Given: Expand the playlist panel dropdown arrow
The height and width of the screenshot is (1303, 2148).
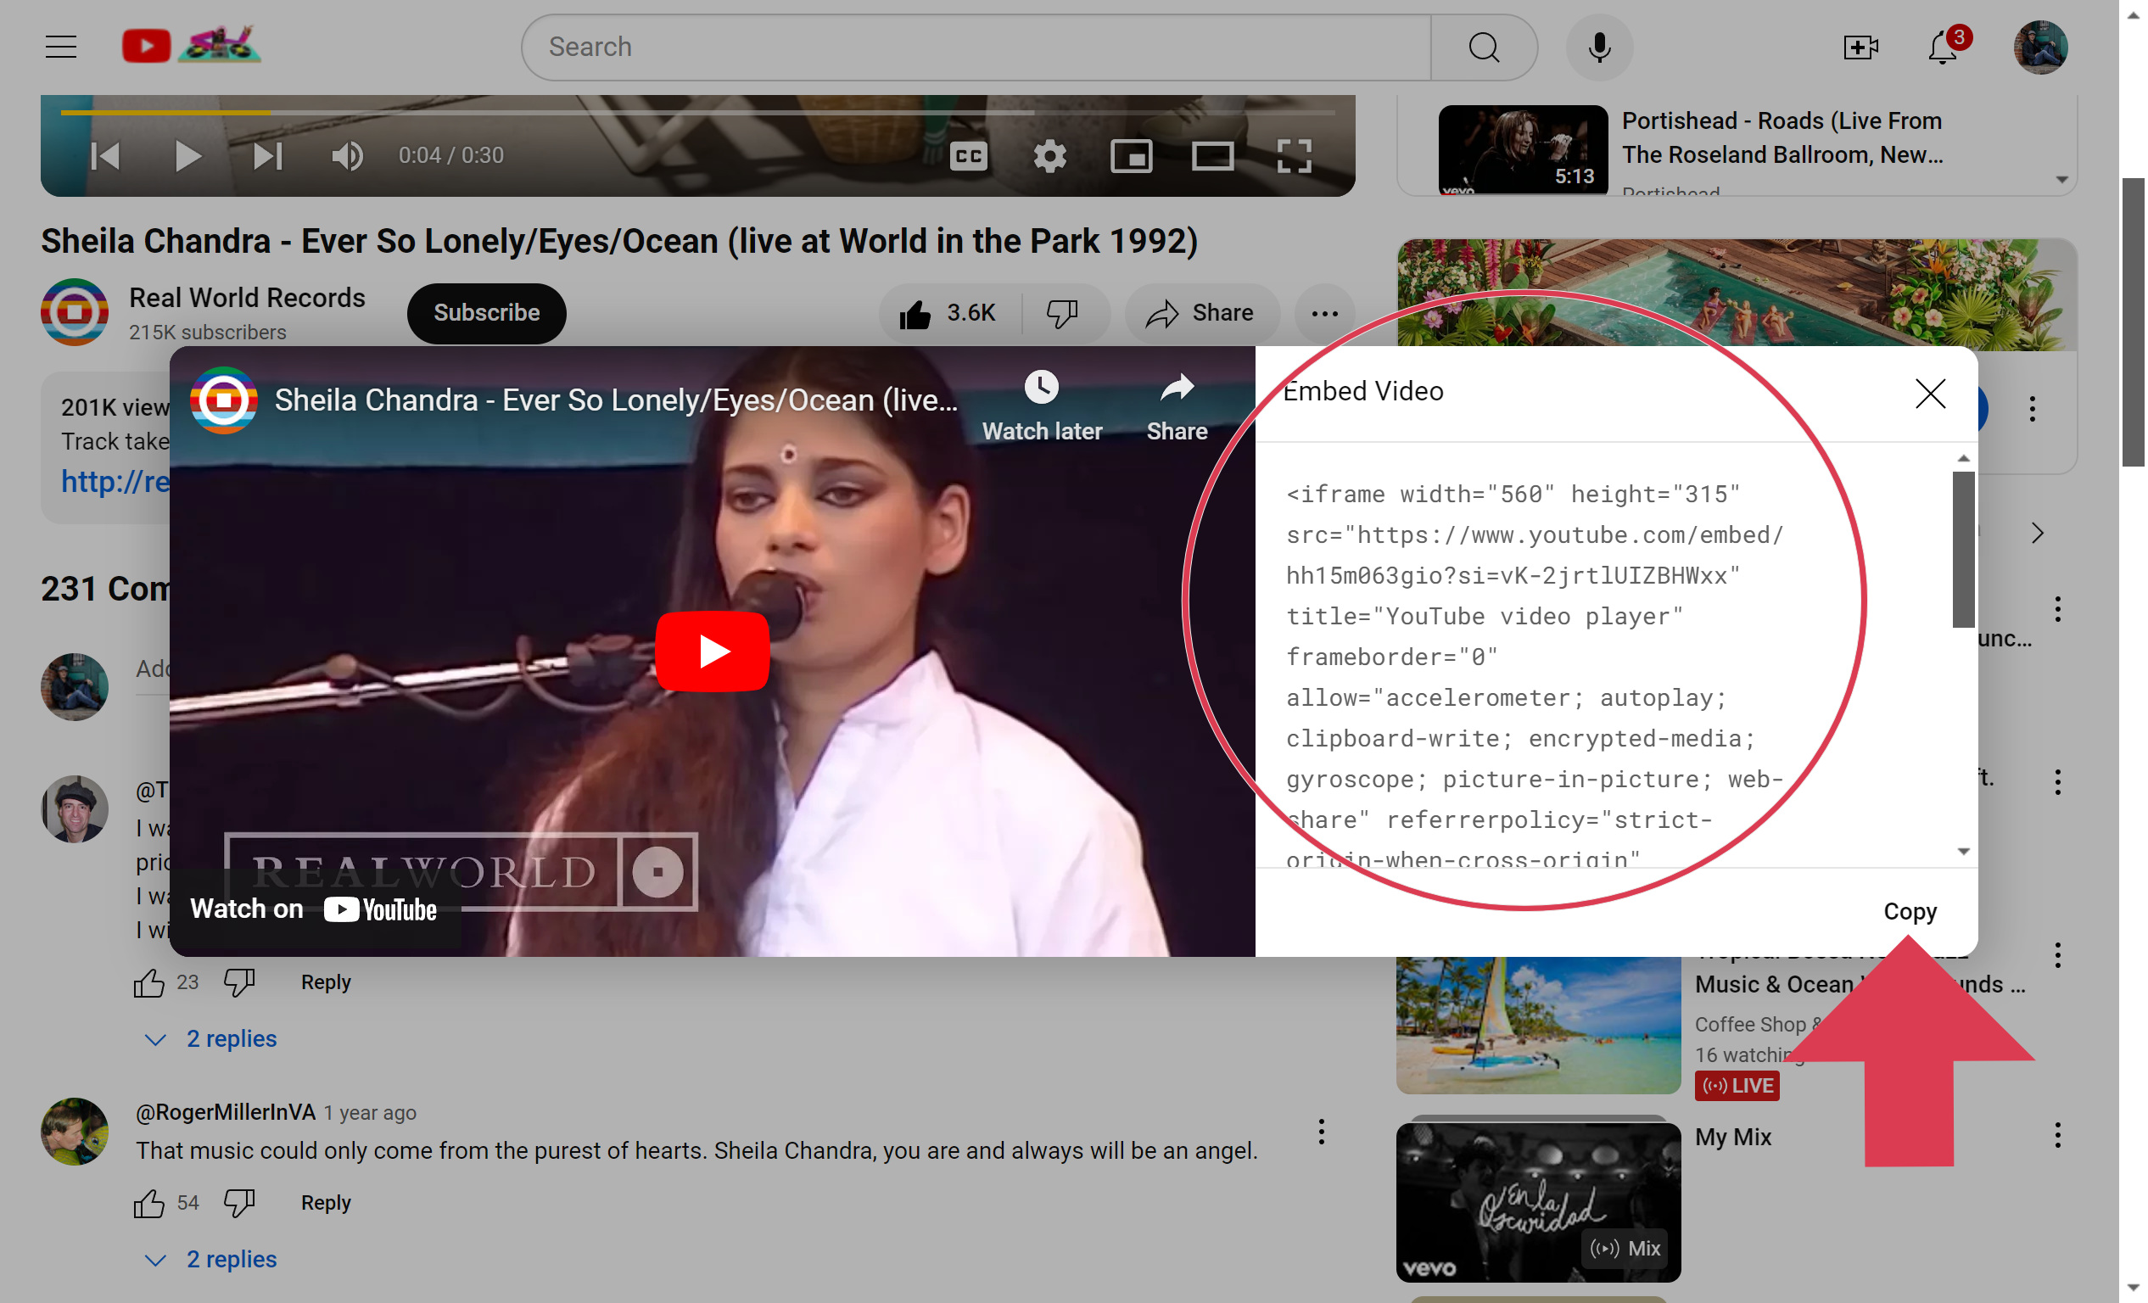Looking at the screenshot, I should tap(2061, 180).
